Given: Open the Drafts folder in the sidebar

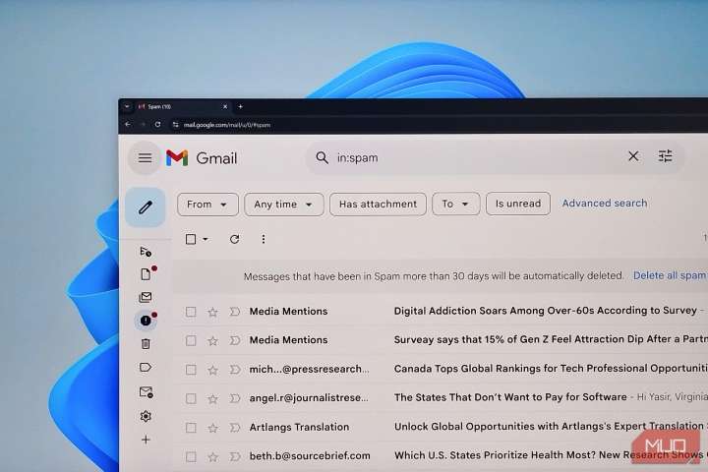Looking at the screenshot, I should point(146,274).
